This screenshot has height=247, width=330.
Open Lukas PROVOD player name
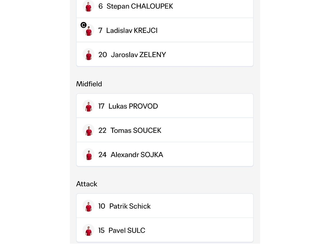[133, 106]
